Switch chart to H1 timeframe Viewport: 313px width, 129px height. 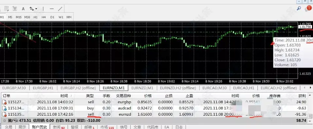coord(36,17)
